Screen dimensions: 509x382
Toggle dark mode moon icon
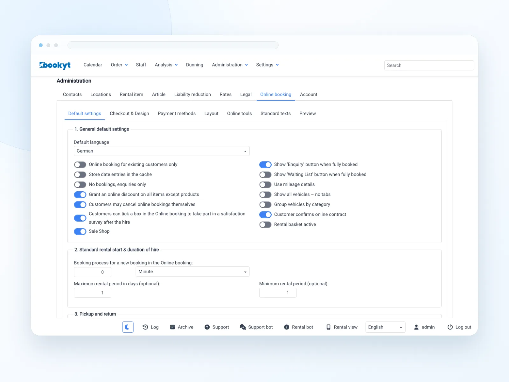pyautogui.click(x=128, y=327)
